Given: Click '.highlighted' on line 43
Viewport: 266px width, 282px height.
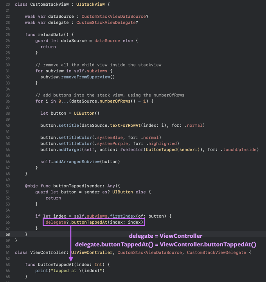Looking at the screenshot, I should pos(162,143).
